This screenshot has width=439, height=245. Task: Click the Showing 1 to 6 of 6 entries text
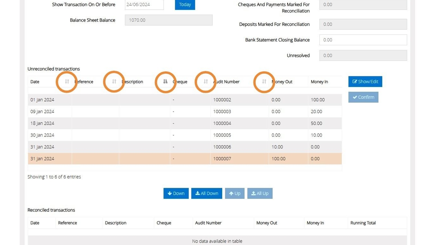54,177
